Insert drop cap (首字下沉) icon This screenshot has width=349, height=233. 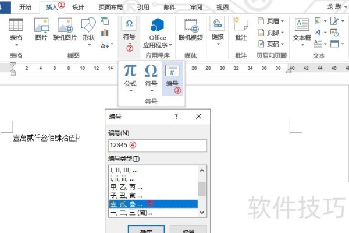[318, 44]
